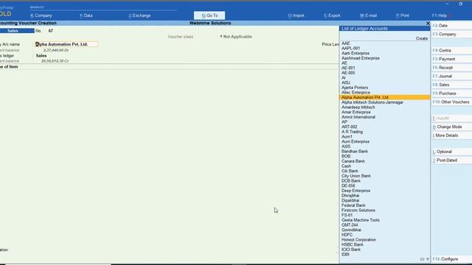
Task: Switch to F8: Sales voucher
Action: [x=451, y=85]
